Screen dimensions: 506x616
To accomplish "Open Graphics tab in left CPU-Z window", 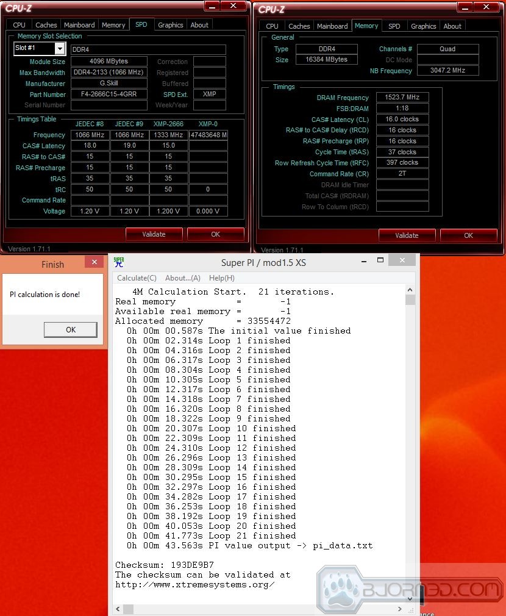I will 170,25.
